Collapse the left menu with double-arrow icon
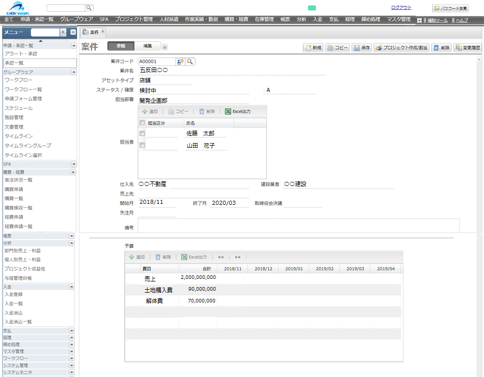Image resolution: width=484 pixels, height=377 pixels. pos(72,32)
